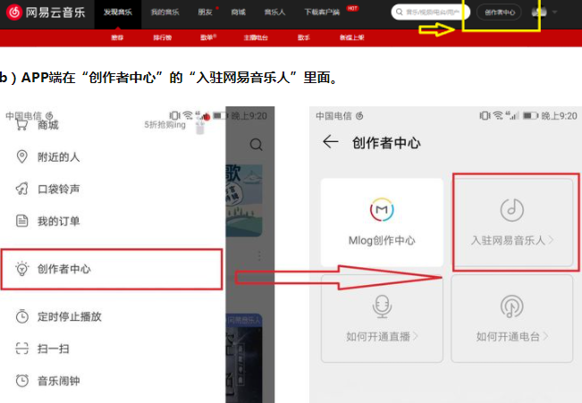The width and height of the screenshot is (582, 403).
Task: Tap the microphone icon for live streaming
Action: [382, 306]
